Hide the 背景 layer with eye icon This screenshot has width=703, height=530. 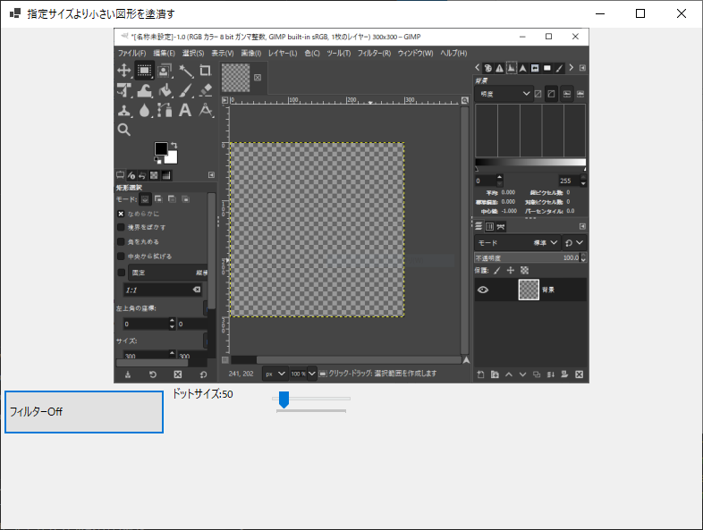[x=483, y=290]
